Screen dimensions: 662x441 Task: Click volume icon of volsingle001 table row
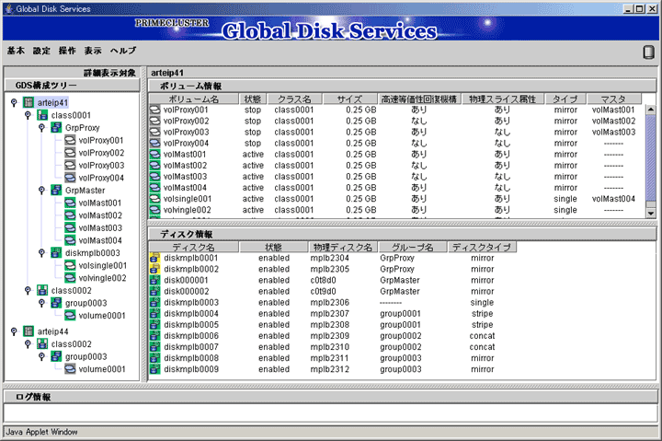coord(155,199)
